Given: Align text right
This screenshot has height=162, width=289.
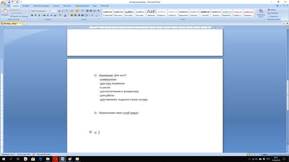Looking at the screenshot, I should [79, 15].
